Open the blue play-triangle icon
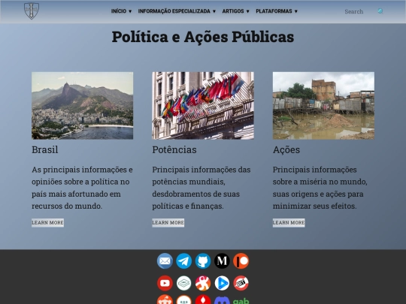This screenshot has width=406, height=304. pos(222,283)
